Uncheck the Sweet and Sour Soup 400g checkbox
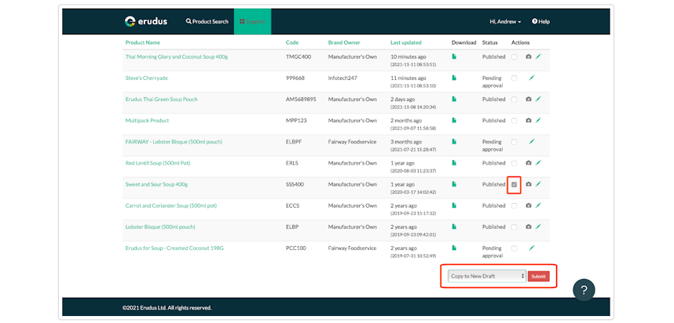 coord(514,184)
